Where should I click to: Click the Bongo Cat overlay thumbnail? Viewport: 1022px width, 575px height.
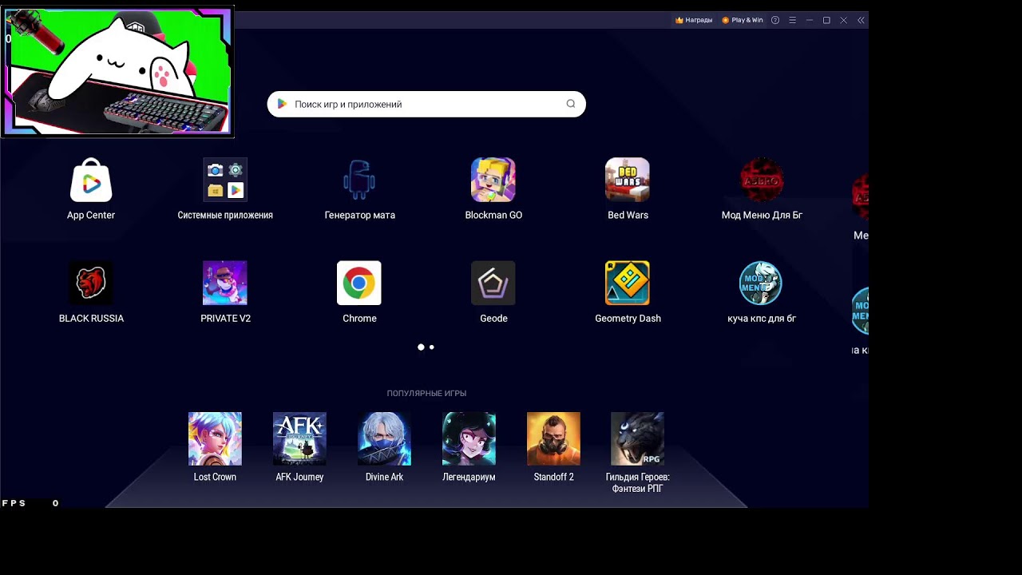point(117,72)
